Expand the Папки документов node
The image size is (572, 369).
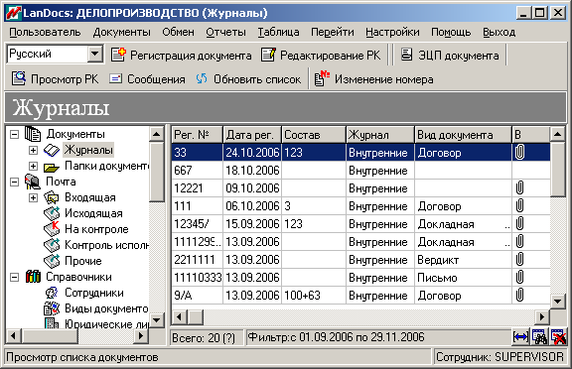pos(33,166)
